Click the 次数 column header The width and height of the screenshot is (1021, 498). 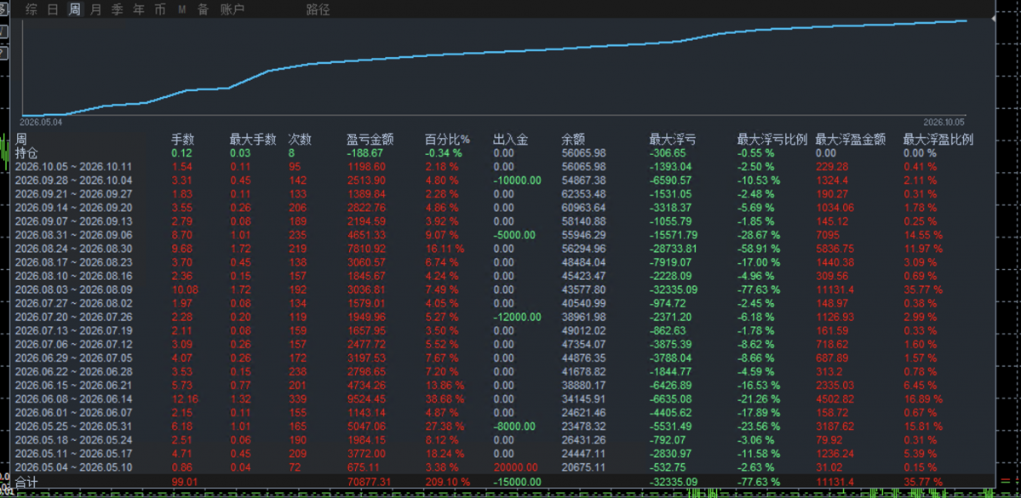coord(300,140)
